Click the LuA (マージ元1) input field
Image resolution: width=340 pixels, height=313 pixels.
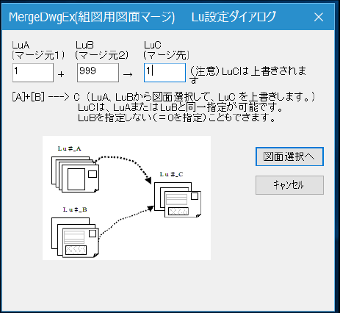pyautogui.click(x=33, y=73)
